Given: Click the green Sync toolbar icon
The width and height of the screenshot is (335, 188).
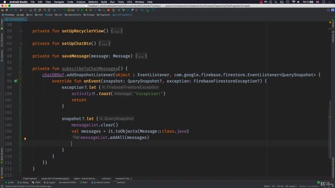Looking at the screenshot, I should click(x=11, y=10).
